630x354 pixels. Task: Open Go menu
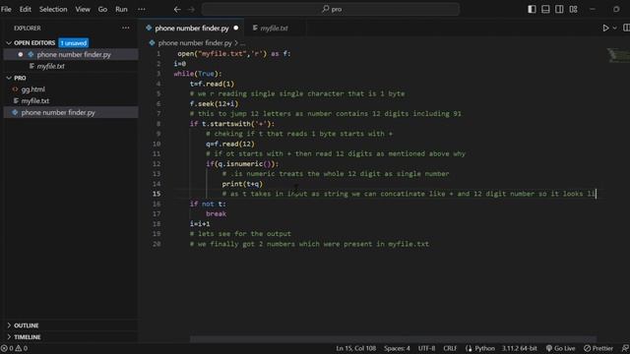[102, 9]
